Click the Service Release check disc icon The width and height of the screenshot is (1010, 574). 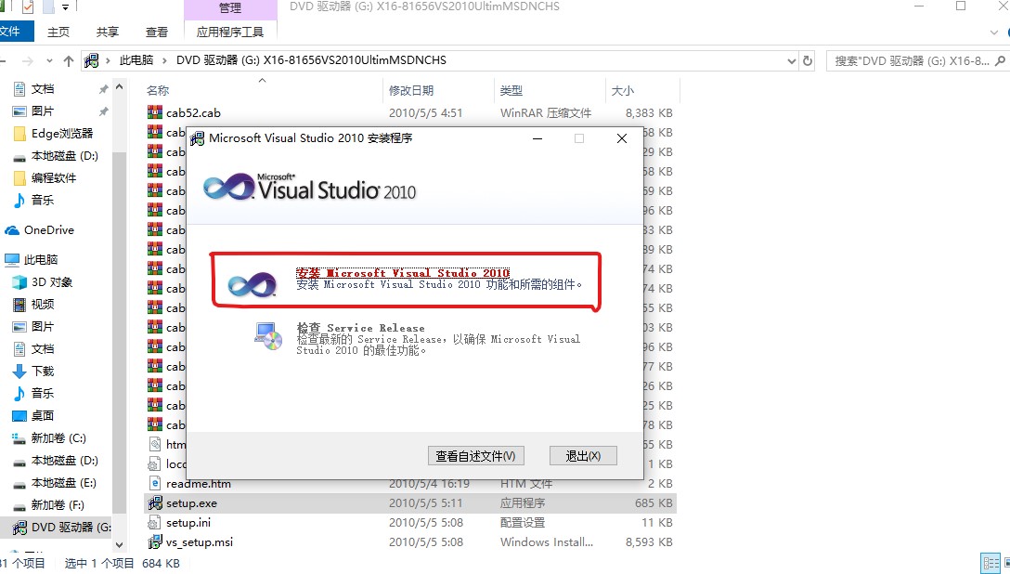[268, 335]
